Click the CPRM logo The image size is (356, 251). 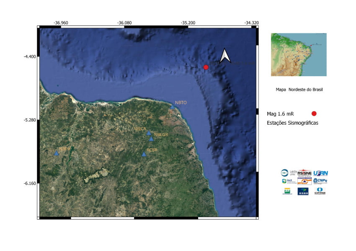(320, 191)
